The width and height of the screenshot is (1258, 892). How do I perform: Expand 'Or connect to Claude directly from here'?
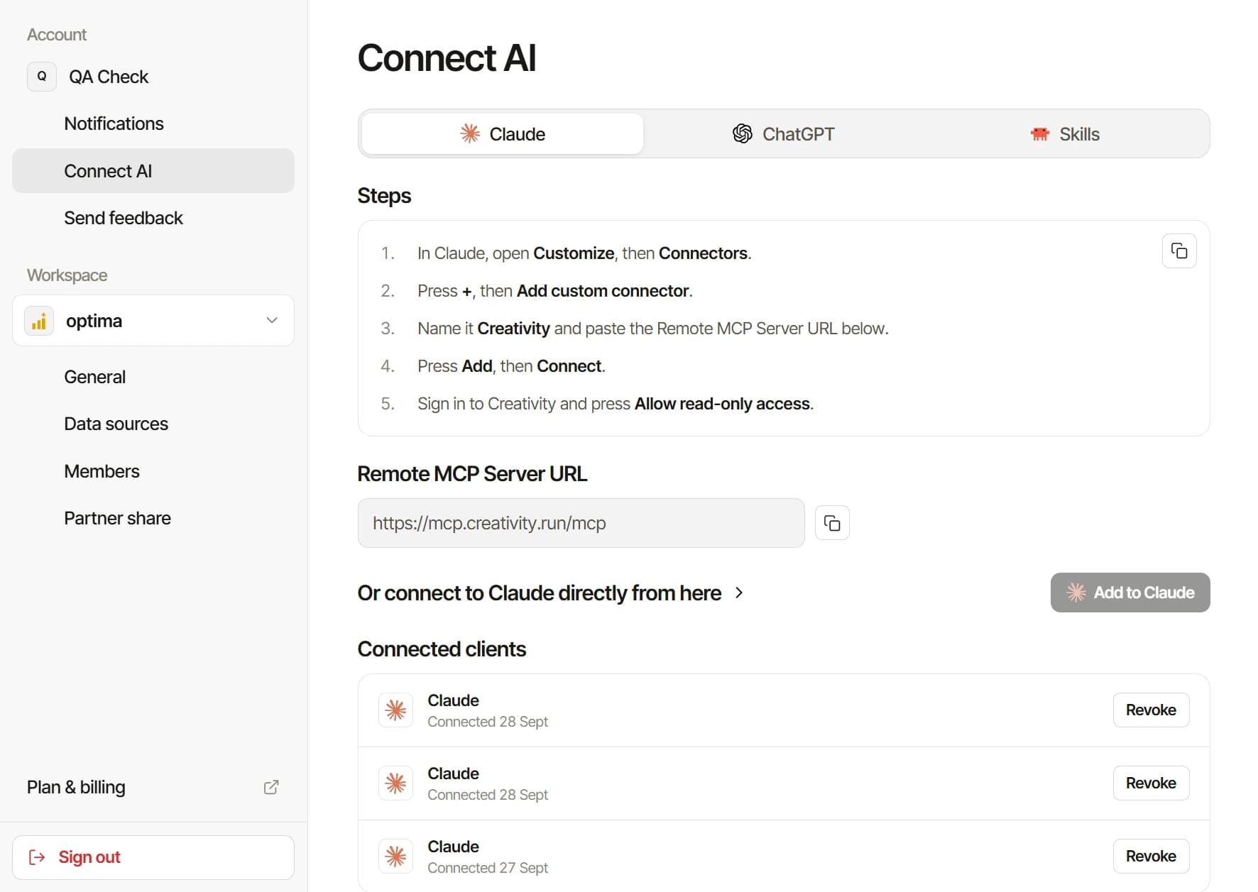point(739,593)
